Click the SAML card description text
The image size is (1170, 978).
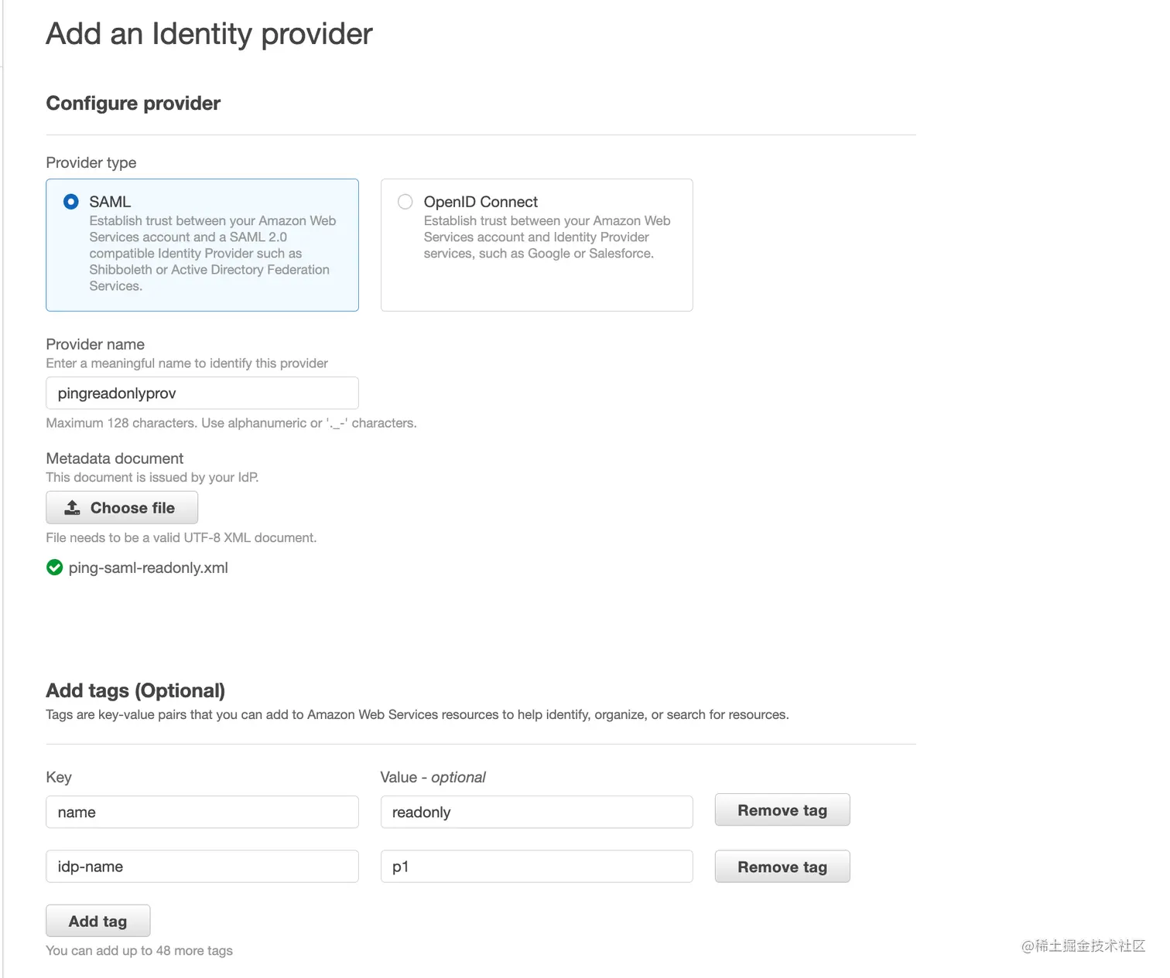212,254
